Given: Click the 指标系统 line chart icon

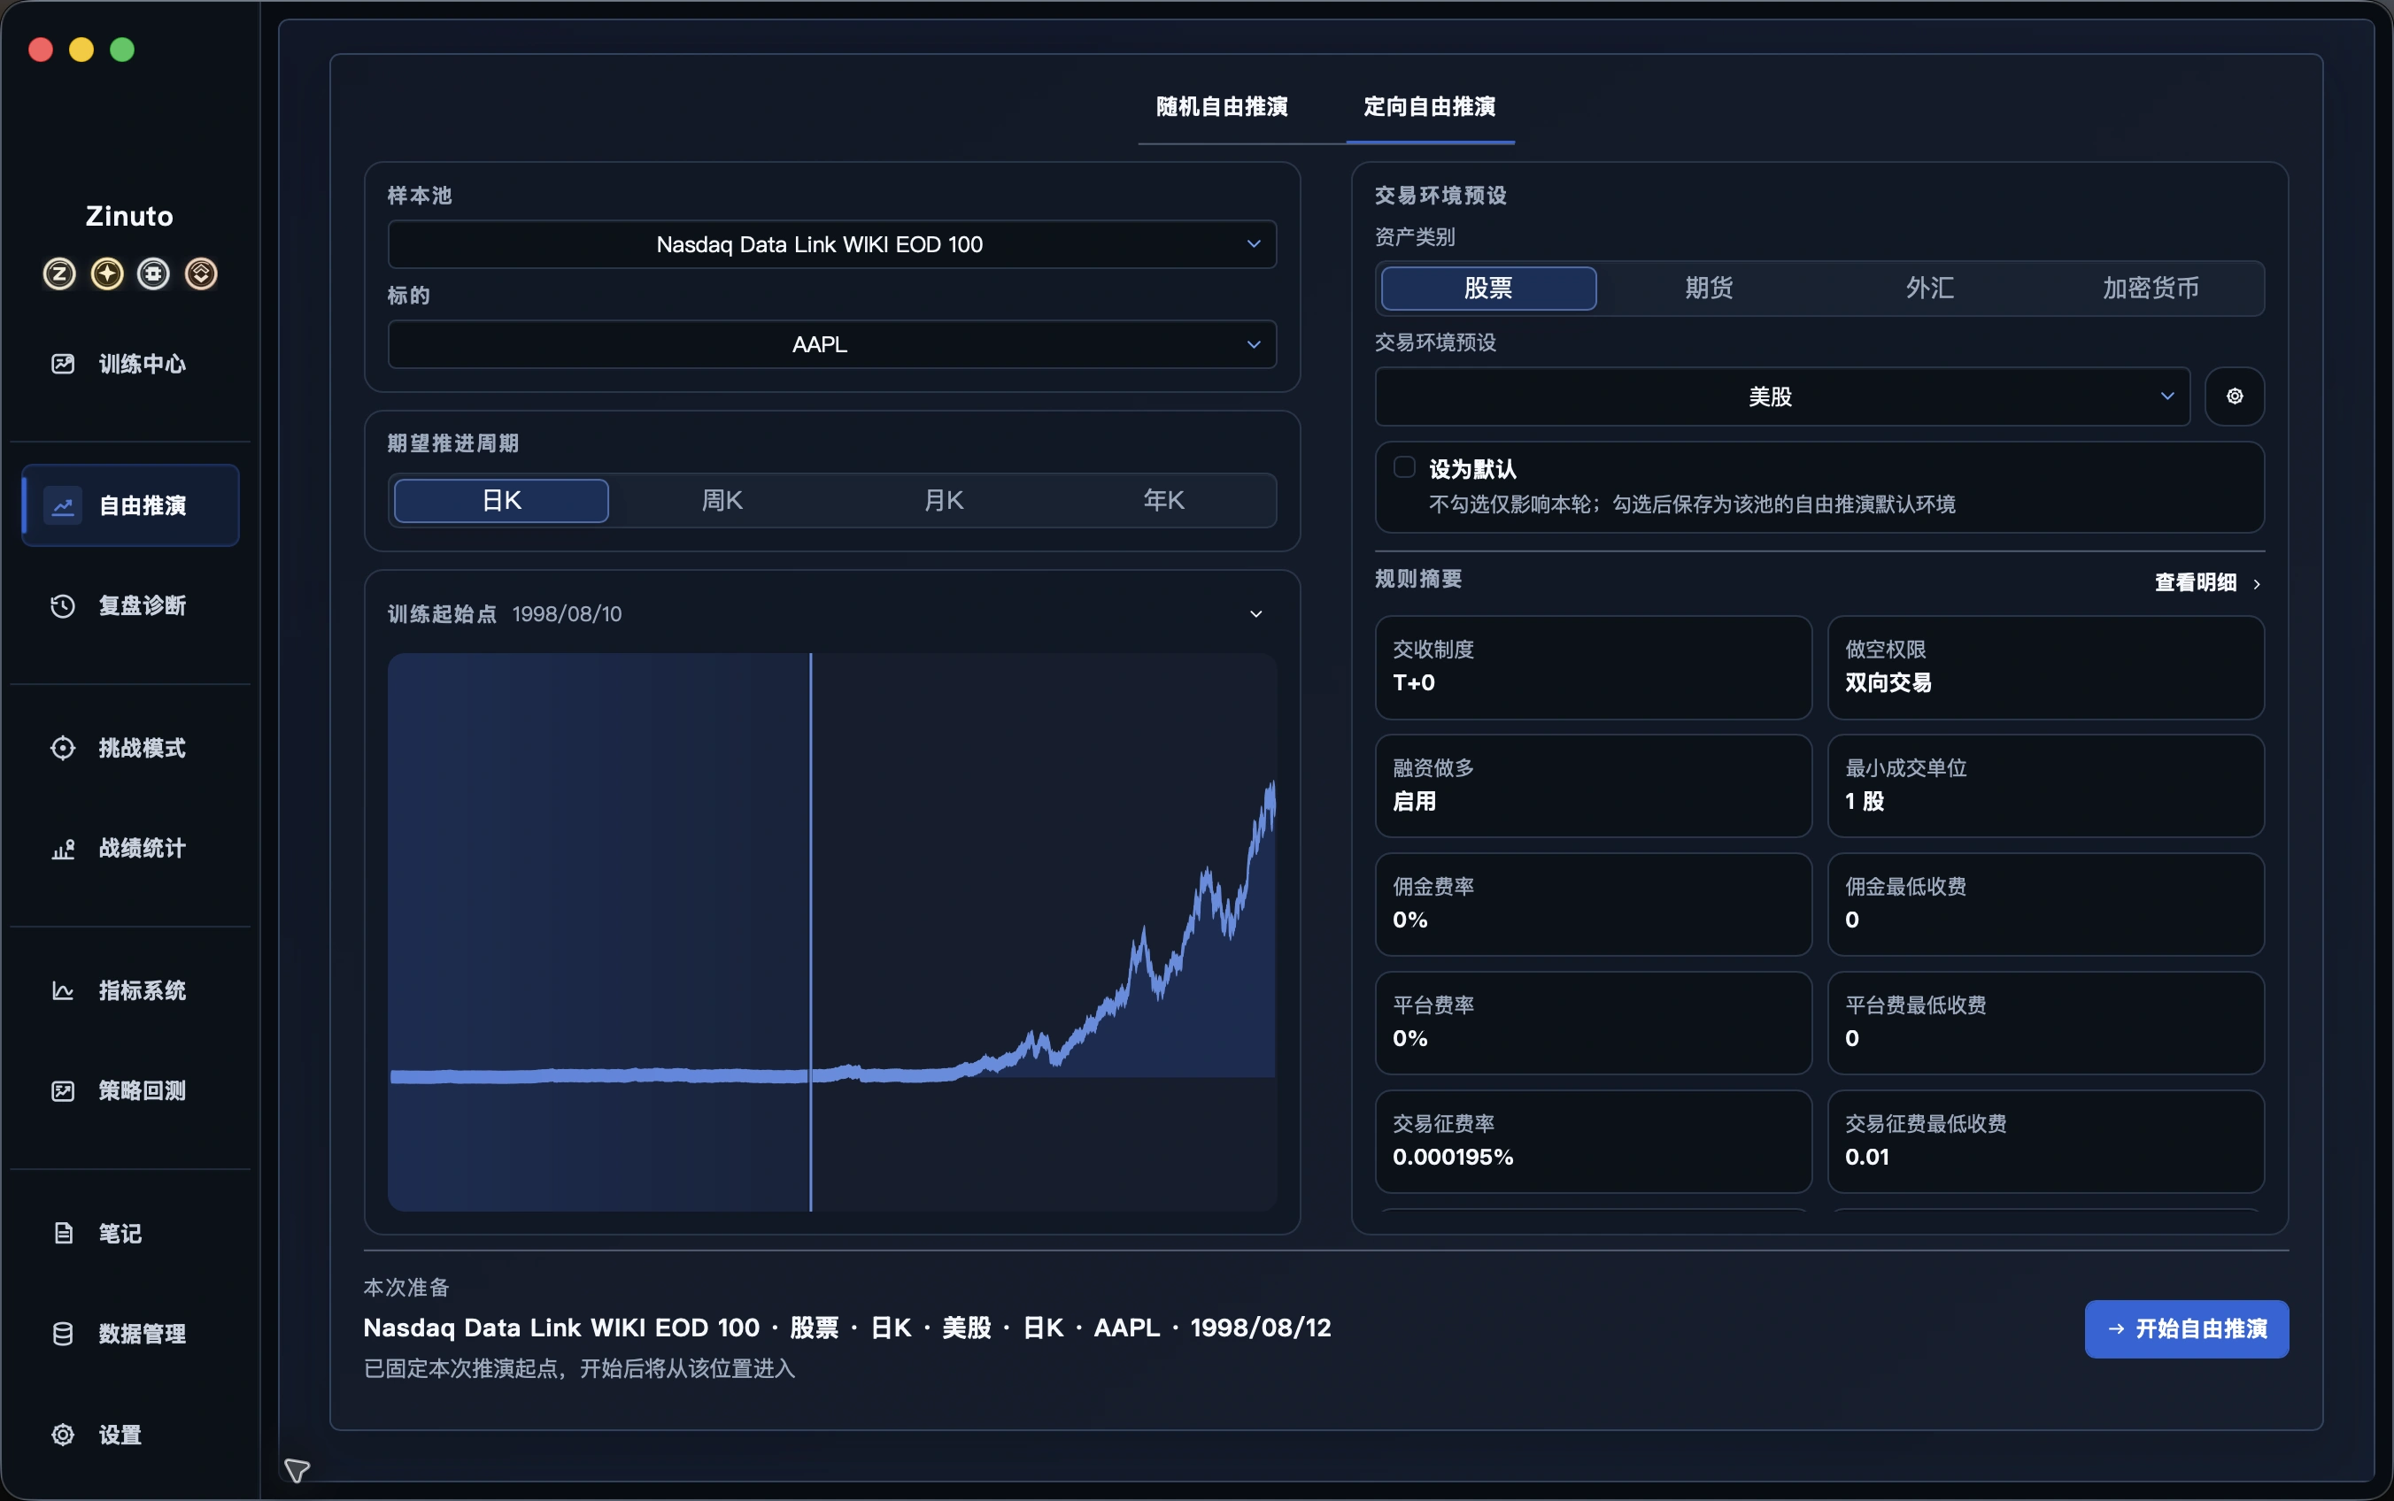Looking at the screenshot, I should coord(63,989).
